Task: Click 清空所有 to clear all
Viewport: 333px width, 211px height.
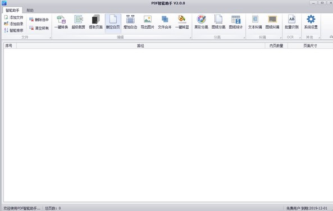Action: pos(39,28)
